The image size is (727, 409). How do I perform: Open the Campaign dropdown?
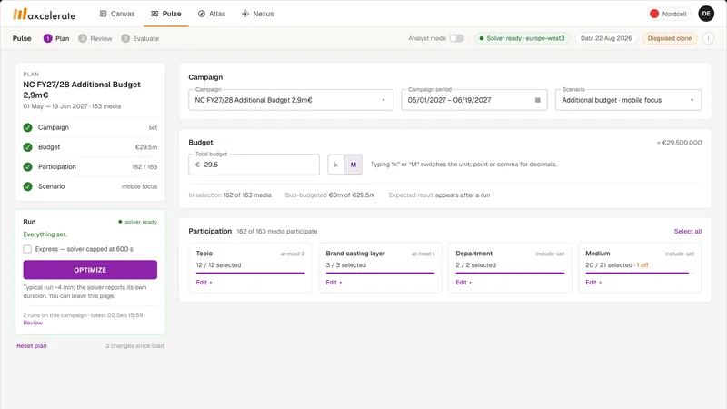pos(291,100)
